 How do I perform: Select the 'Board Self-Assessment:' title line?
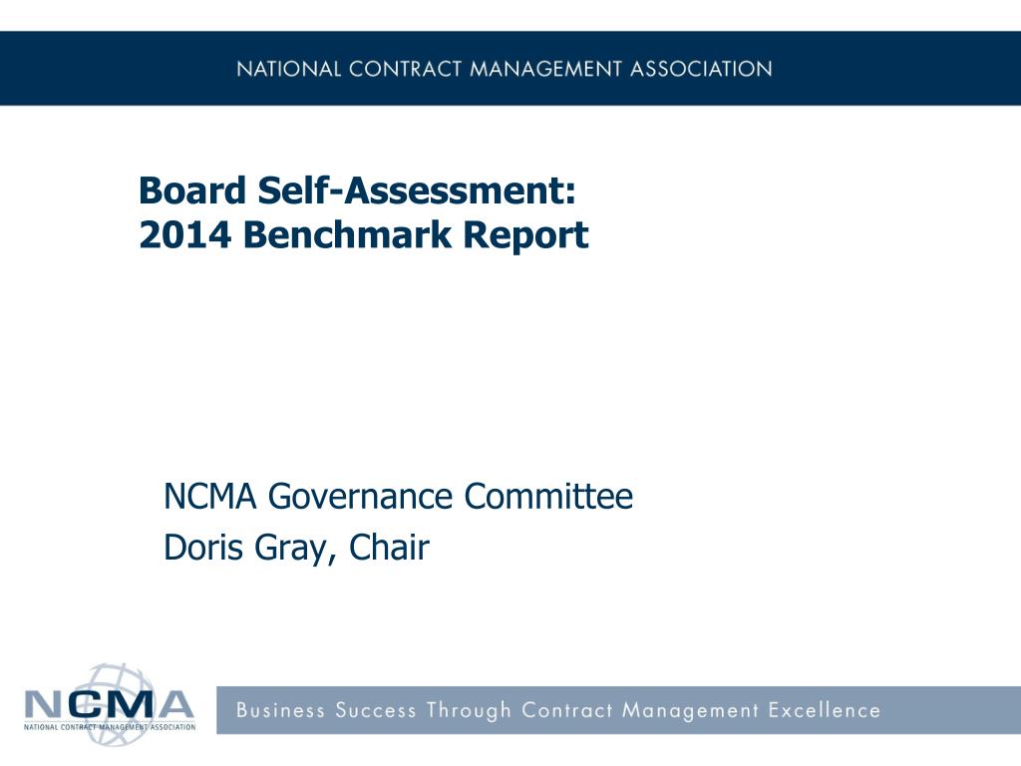tap(358, 191)
